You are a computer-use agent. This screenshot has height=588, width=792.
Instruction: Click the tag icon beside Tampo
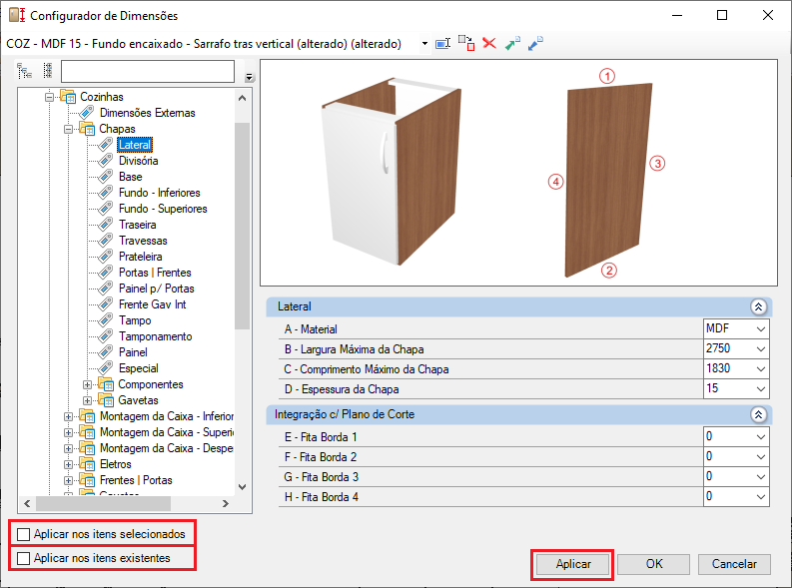click(105, 320)
